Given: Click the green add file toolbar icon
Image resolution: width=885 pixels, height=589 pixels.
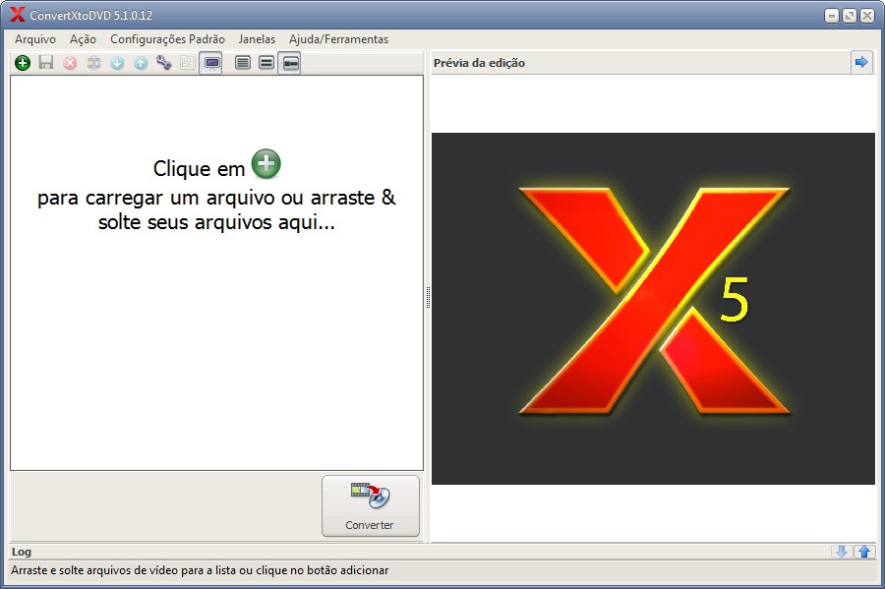Looking at the screenshot, I should pos(23,63).
